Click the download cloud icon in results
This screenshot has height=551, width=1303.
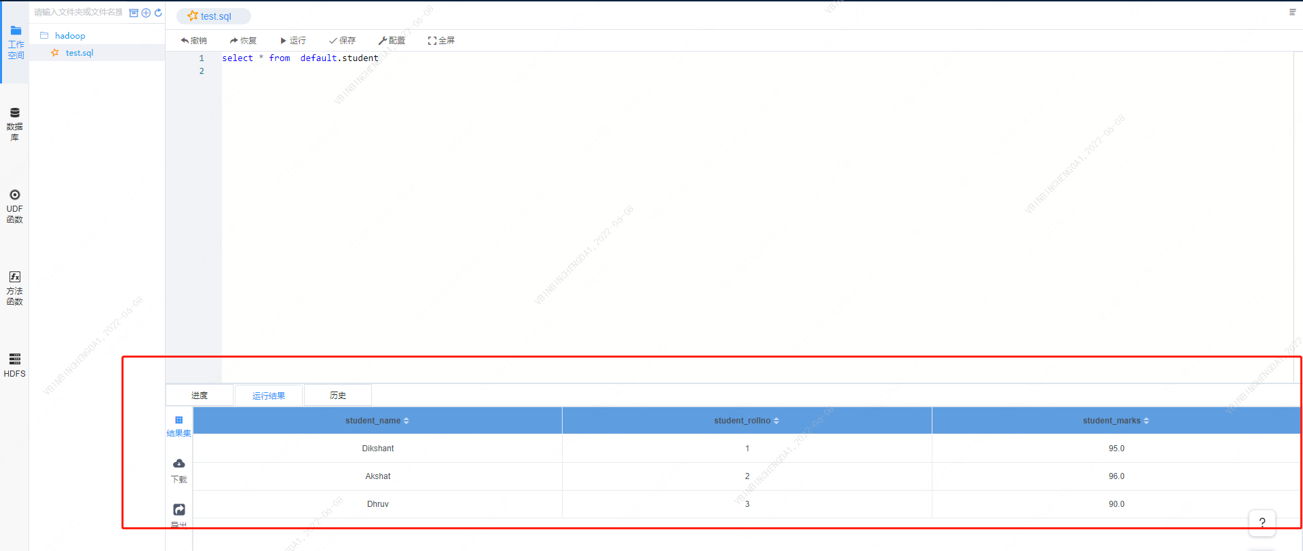tap(179, 464)
